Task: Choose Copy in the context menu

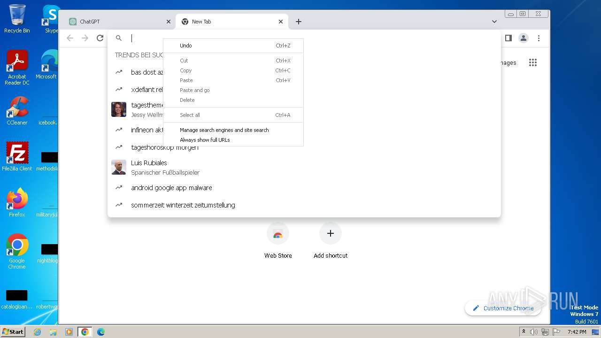Action: [233, 70]
